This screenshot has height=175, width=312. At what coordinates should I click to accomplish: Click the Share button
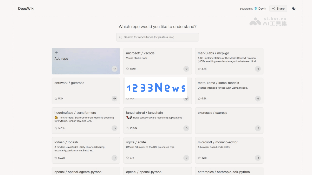278,9
